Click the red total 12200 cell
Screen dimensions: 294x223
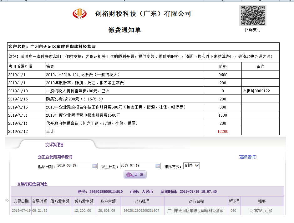pos(223,132)
